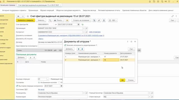Open Еще menu in shipment dialog

pyautogui.click(x=131, y=49)
